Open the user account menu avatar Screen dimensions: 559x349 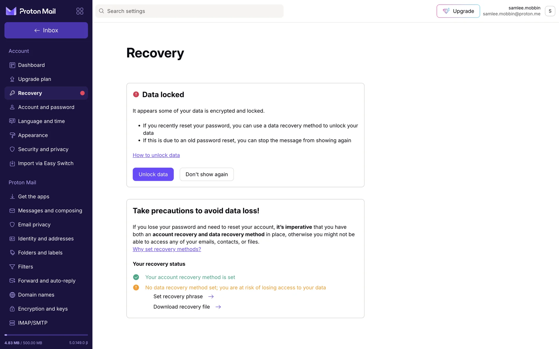550,11
